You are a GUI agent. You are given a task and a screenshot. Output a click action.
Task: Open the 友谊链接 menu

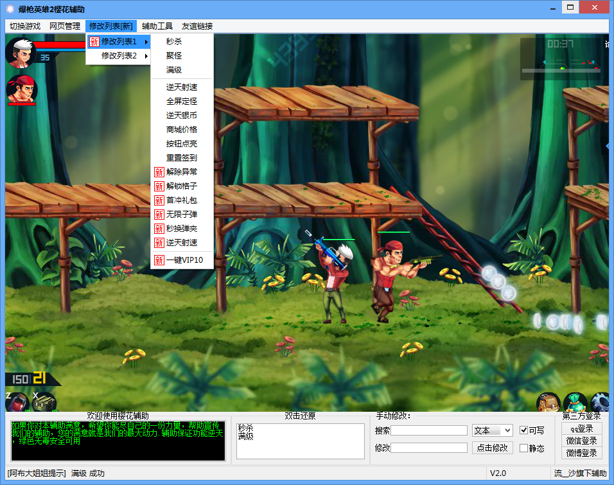pos(197,26)
